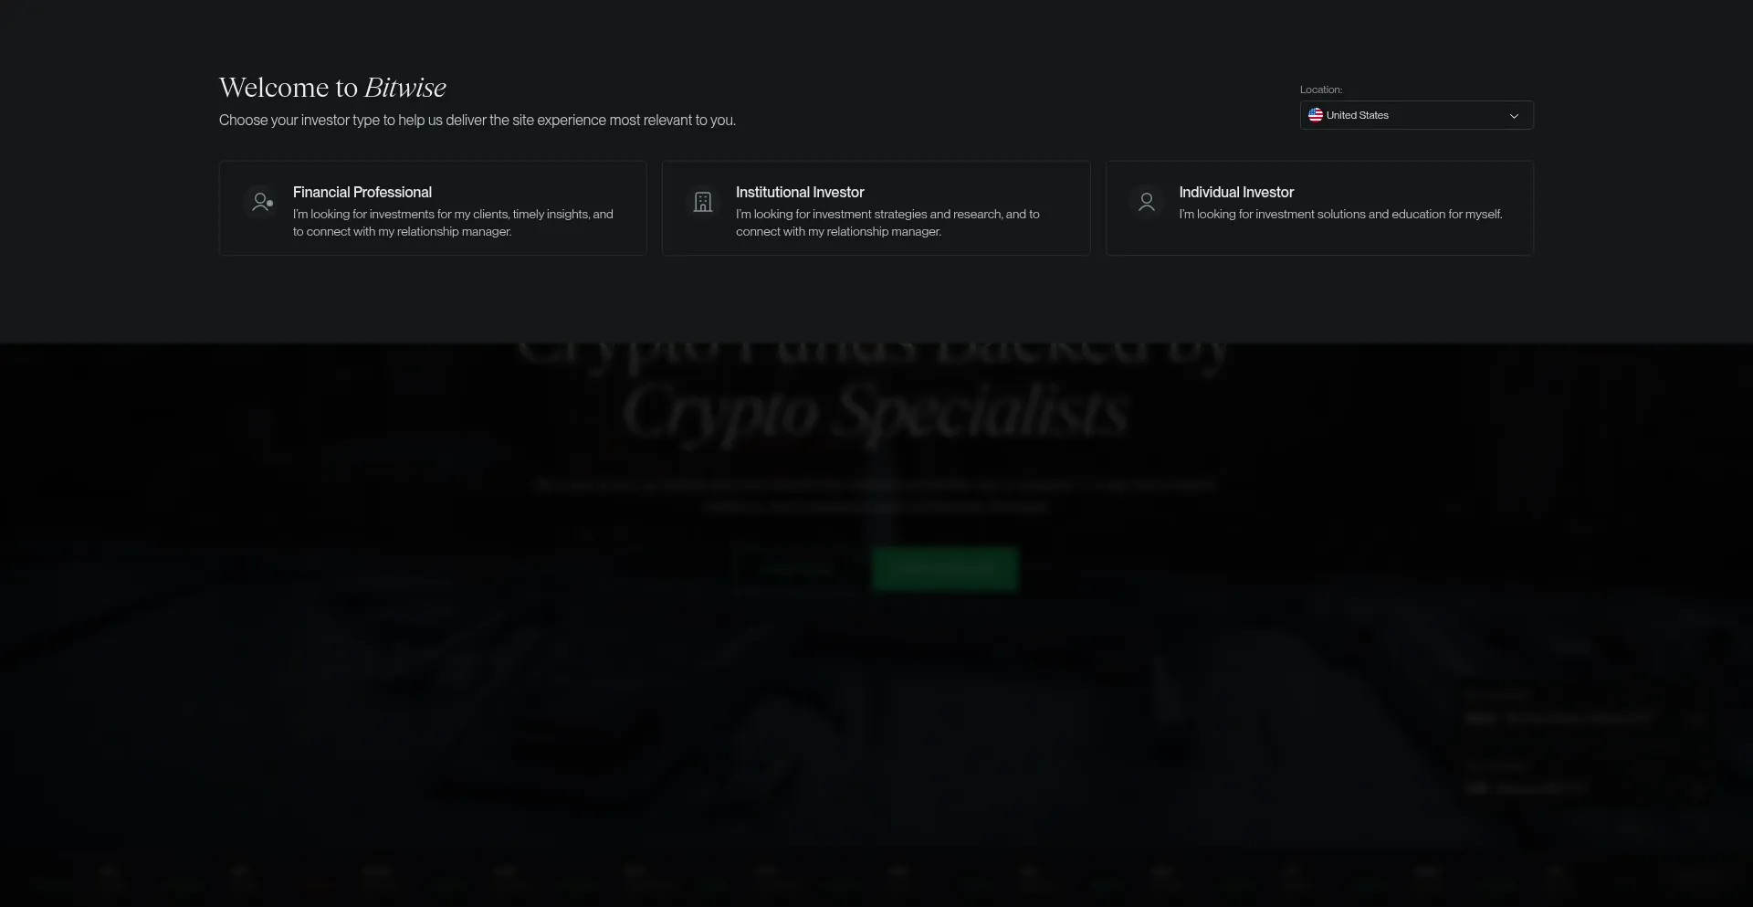Choose the Individual Investor title
The height and width of the screenshot is (907, 1753).
point(1236,192)
